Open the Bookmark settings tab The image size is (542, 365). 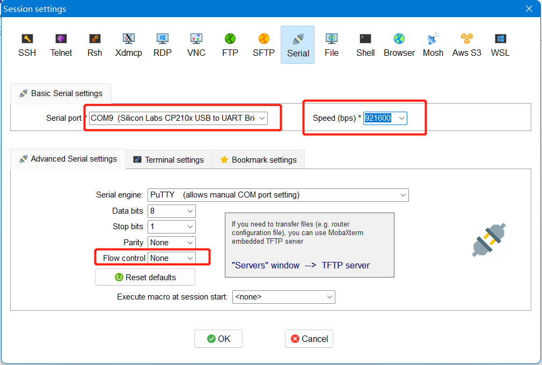coord(258,160)
